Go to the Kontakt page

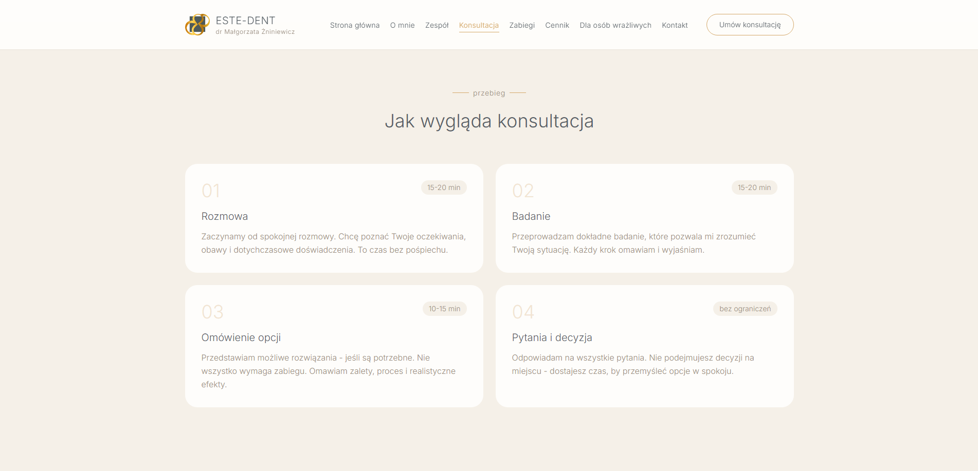pos(675,25)
